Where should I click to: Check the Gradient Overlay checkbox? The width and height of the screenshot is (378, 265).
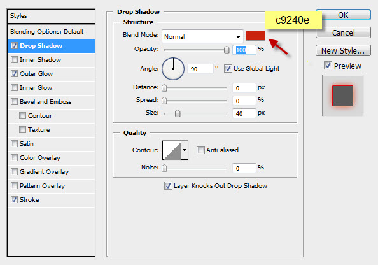click(x=14, y=171)
